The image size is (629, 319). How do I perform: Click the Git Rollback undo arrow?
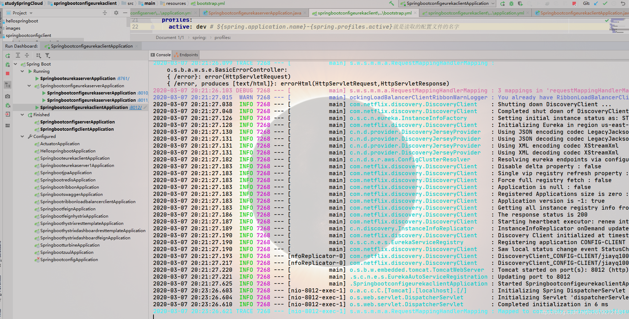point(623,3)
